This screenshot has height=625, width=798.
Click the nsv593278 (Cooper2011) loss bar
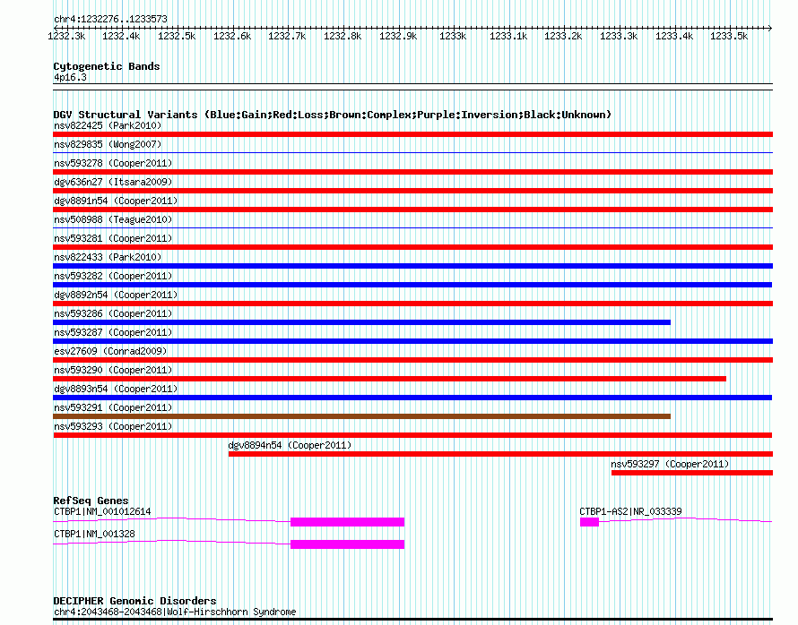[x=412, y=172]
